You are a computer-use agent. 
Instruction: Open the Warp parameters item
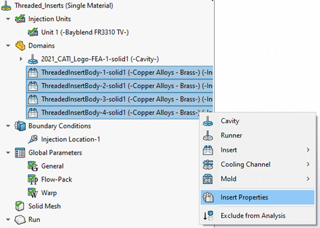pos(49,193)
